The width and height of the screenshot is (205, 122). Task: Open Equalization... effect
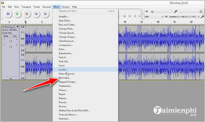pyautogui.click(x=85, y=53)
